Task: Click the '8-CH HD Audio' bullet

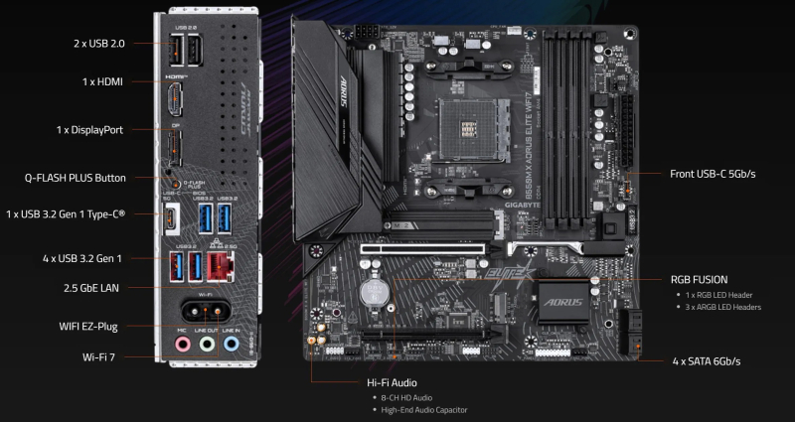Action: [406, 398]
